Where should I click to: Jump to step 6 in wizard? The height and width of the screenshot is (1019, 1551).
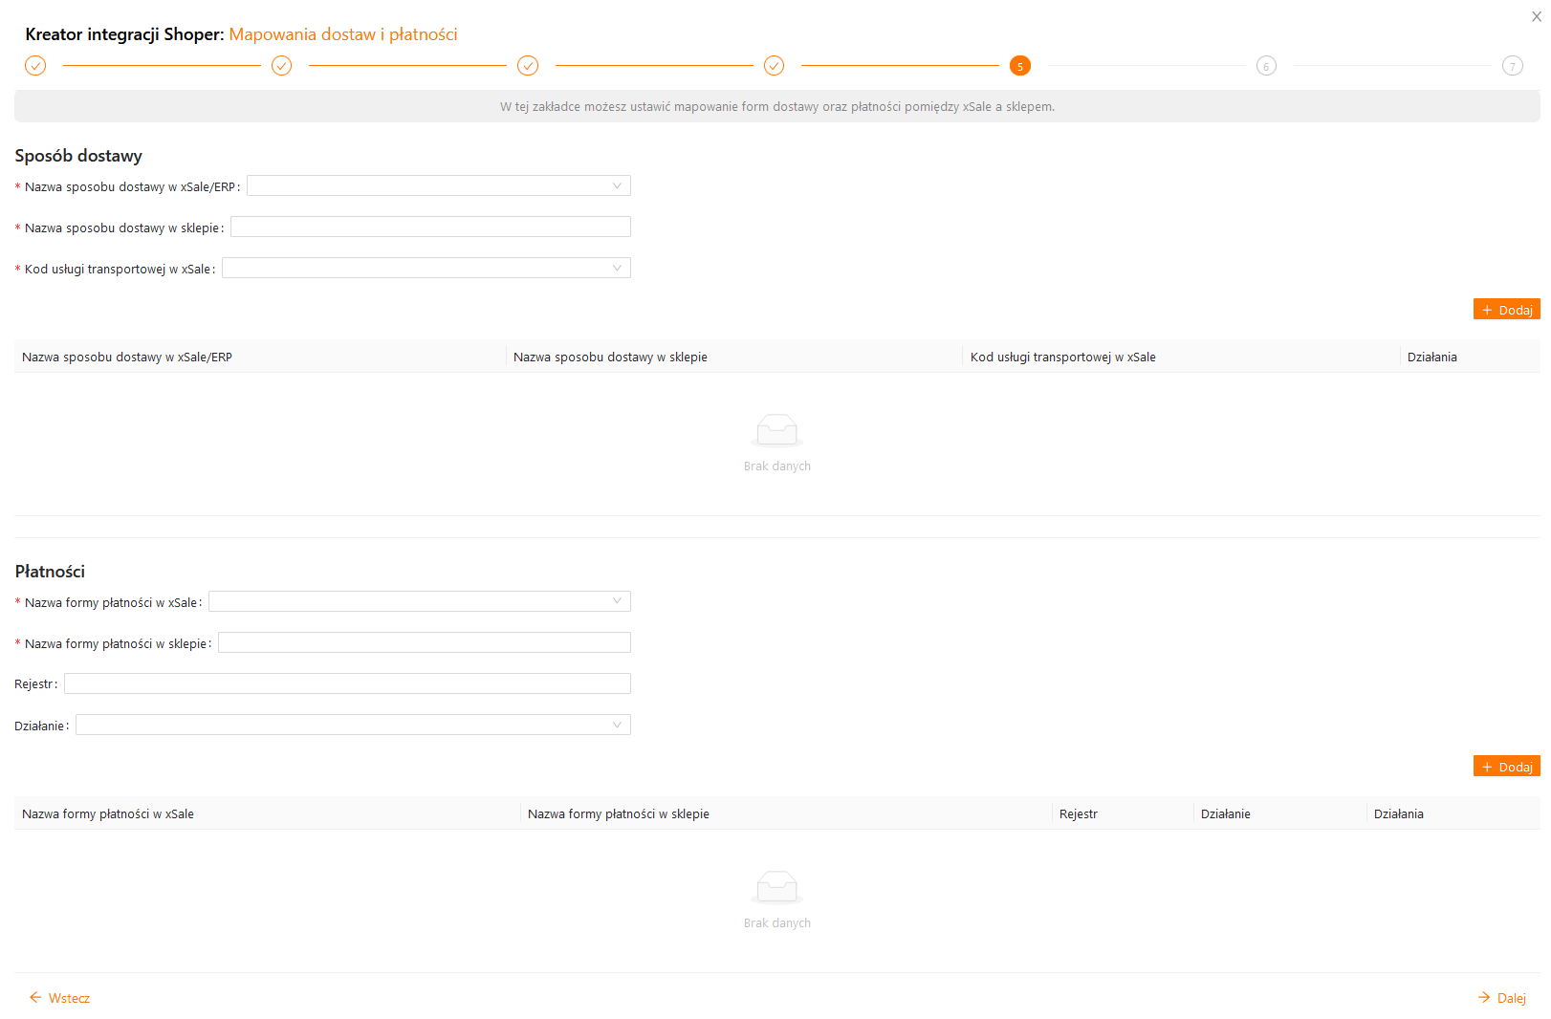point(1266,66)
